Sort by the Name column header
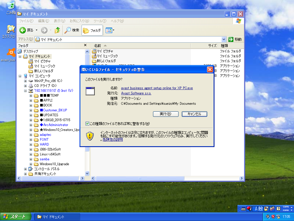 coord(141,46)
